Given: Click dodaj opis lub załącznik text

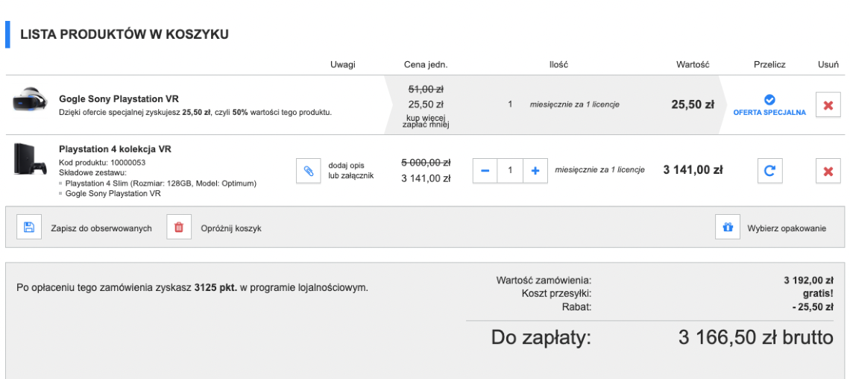Looking at the screenshot, I should pos(350,170).
